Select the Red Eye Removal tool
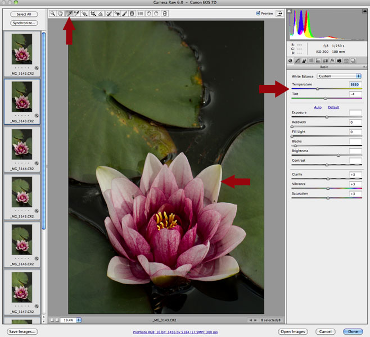 pyautogui.click(x=117, y=13)
